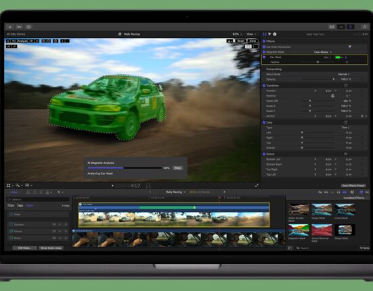Switch to the Roles tab in index
This screenshot has height=291, width=373.
(30, 205)
